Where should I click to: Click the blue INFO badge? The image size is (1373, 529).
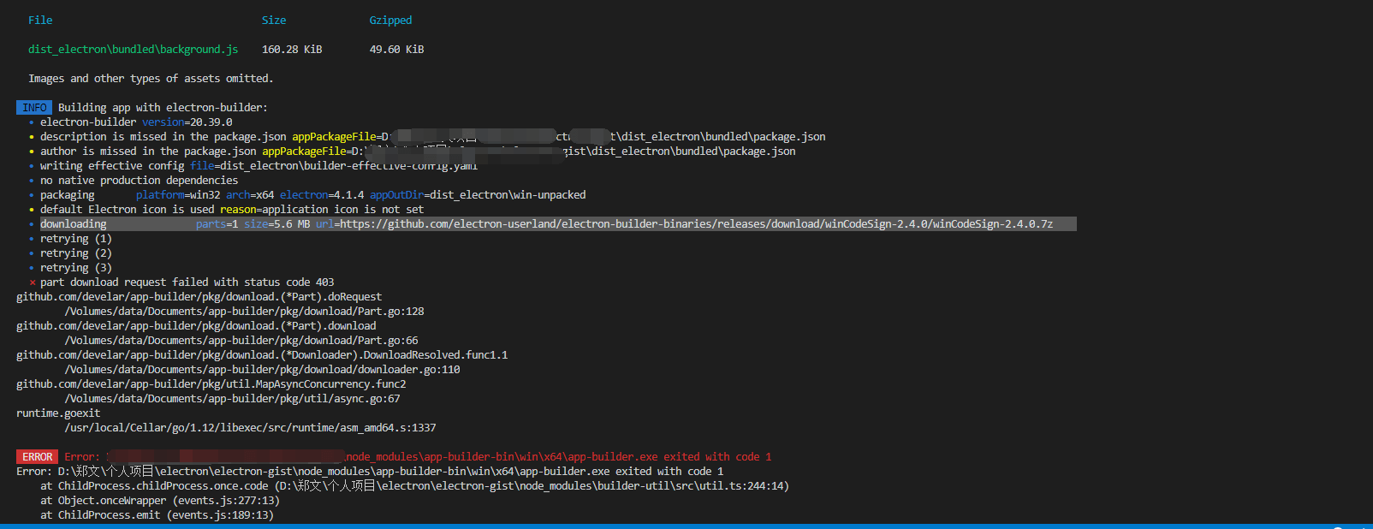coord(34,108)
